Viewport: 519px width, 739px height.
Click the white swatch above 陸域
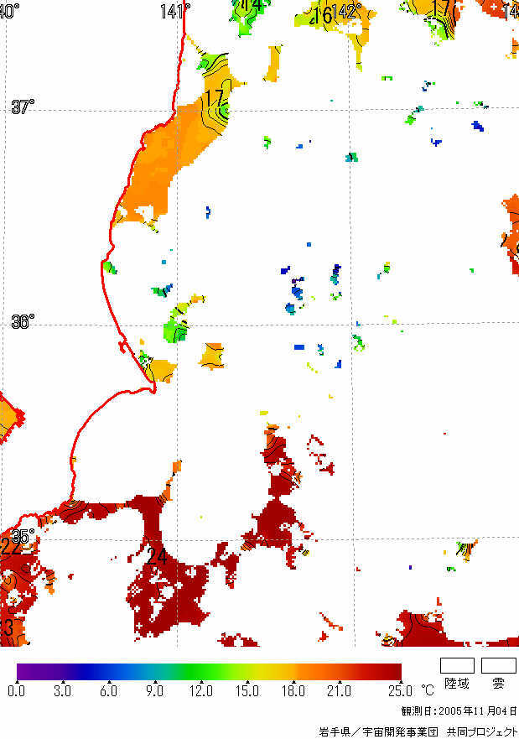[457, 665]
